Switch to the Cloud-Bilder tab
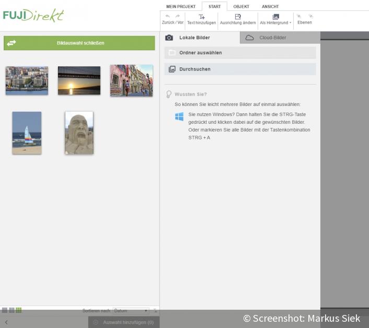The width and height of the screenshot is (369, 328). tap(280, 38)
